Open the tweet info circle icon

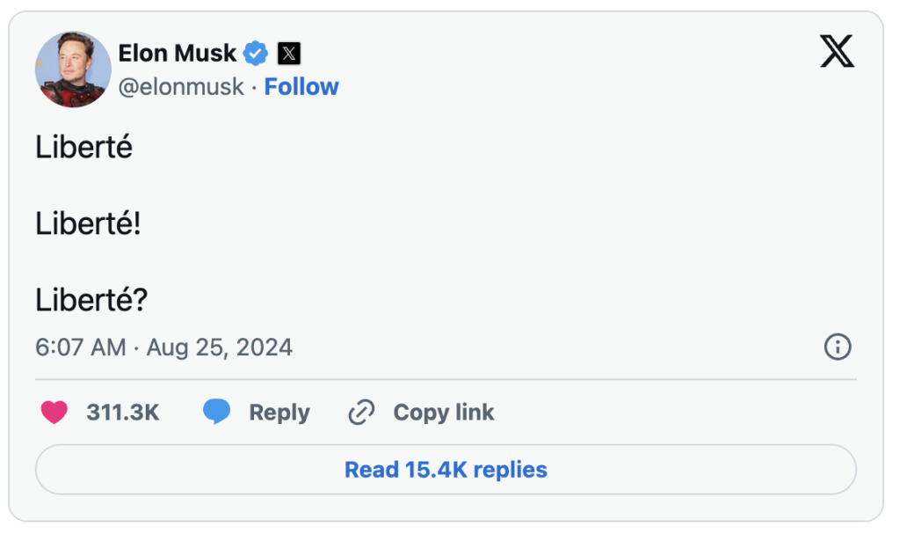838,347
